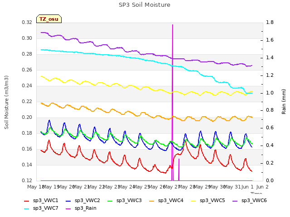Click the 1.8 rain axis tick label

pos(270,22)
